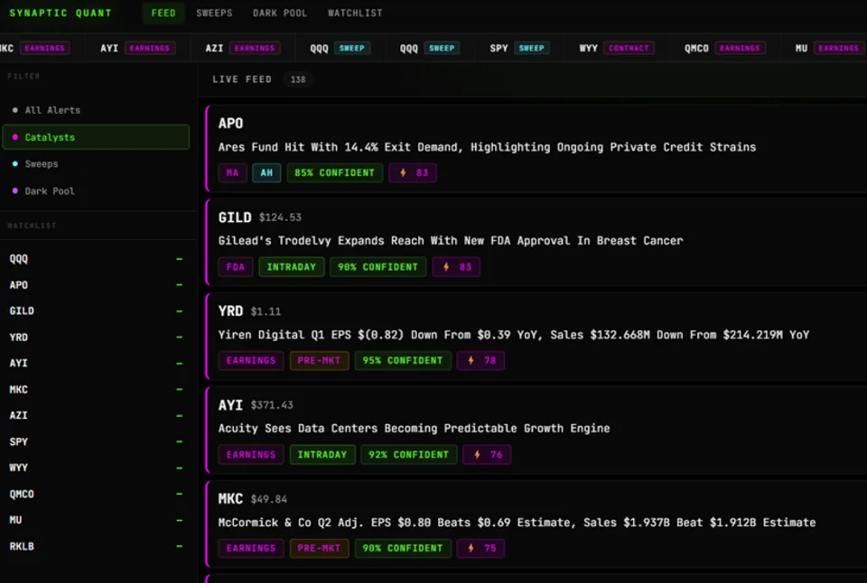
Task: Click 85% CONFIDENT badge on APO card
Action: click(x=334, y=173)
